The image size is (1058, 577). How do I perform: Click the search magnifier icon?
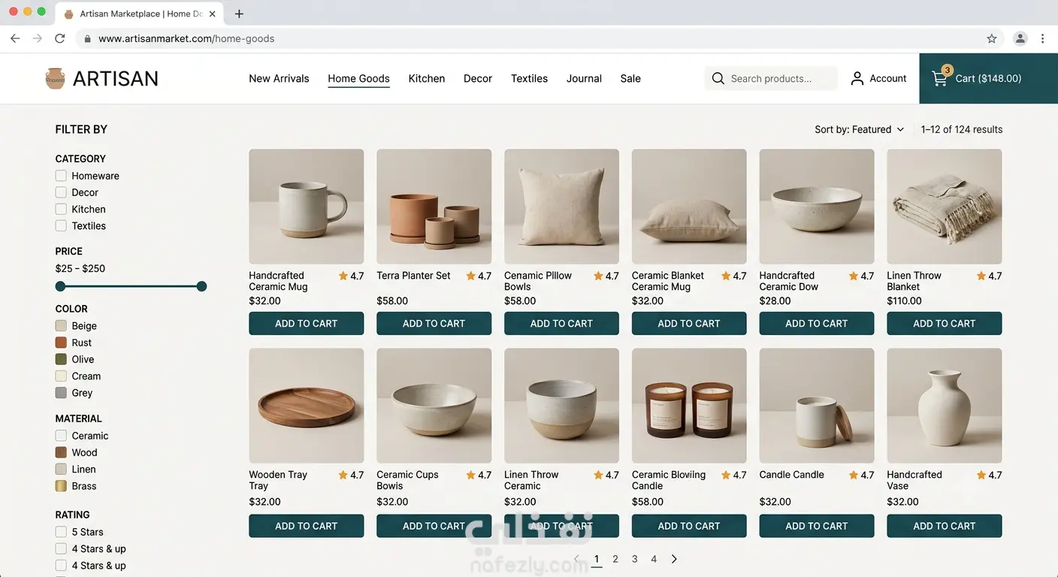coord(718,78)
